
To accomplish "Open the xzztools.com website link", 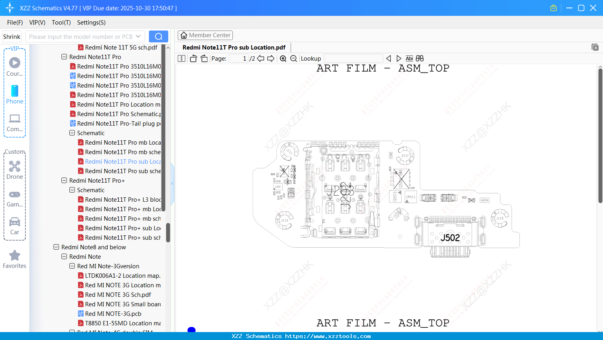I will [328, 336].
